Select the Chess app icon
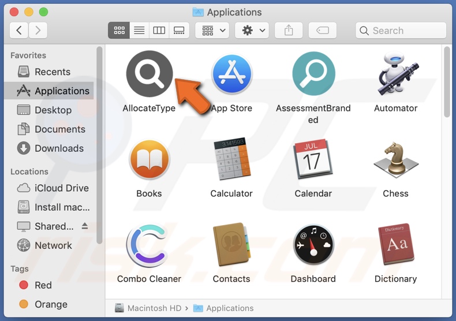Image resolution: width=456 pixels, height=321 pixels. point(396,159)
